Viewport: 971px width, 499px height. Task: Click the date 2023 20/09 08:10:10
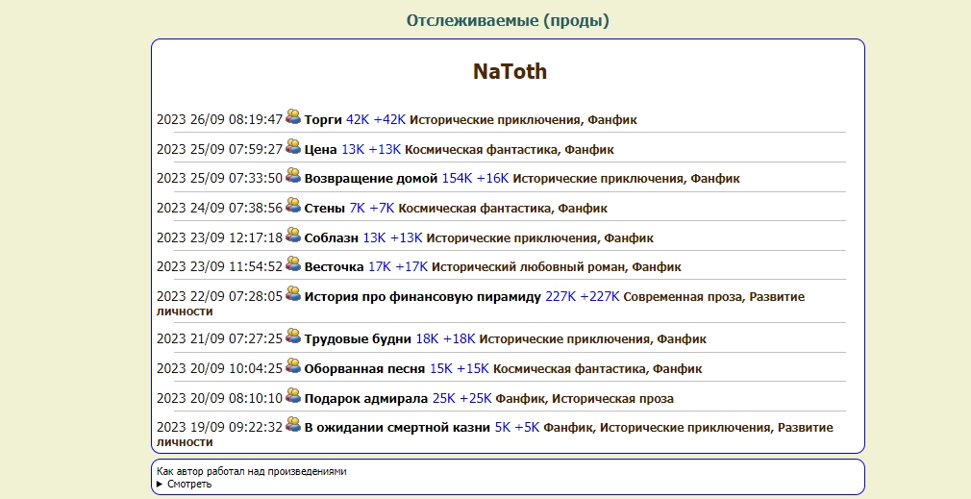pyautogui.click(x=219, y=398)
